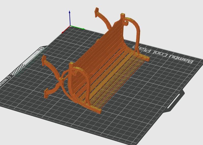The width and height of the screenshot is (203, 145).
Task: Click the blue Z axis arrow
Action: (70, 18)
